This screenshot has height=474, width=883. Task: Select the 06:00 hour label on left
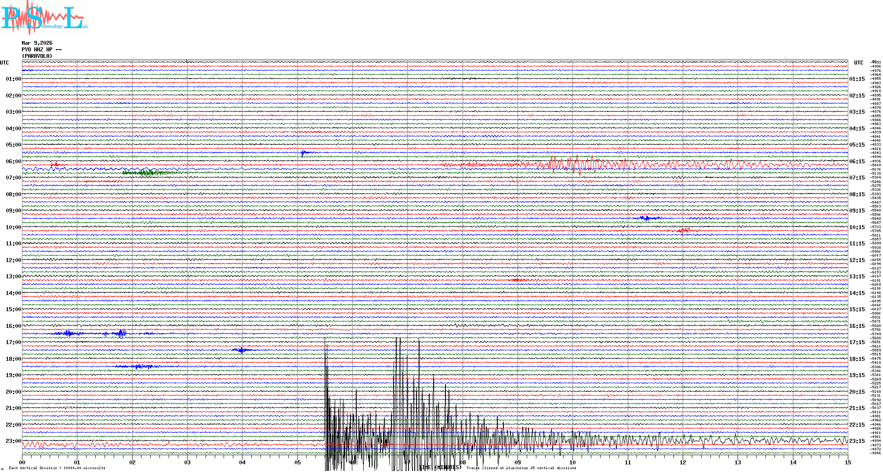[13, 162]
